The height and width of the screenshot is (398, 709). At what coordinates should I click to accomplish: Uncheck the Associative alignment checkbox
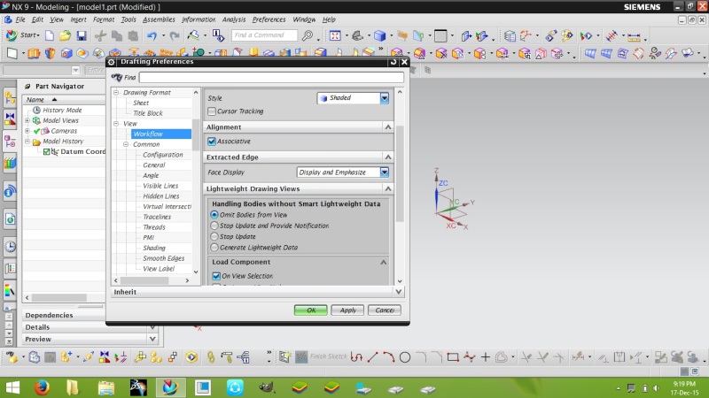(212, 142)
